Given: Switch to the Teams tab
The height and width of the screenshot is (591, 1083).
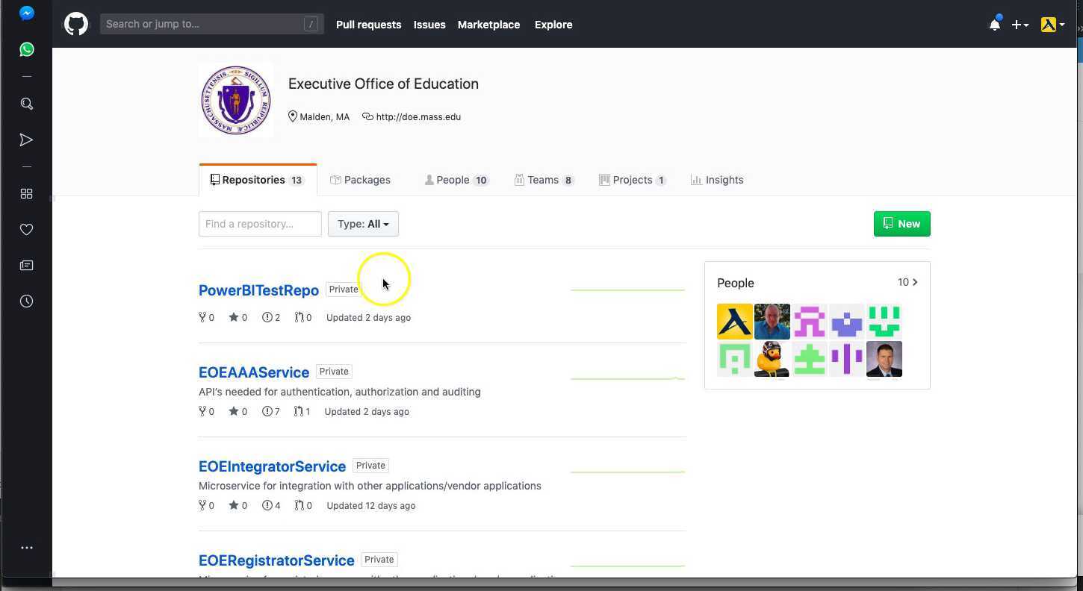Looking at the screenshot, I should 544,180.
